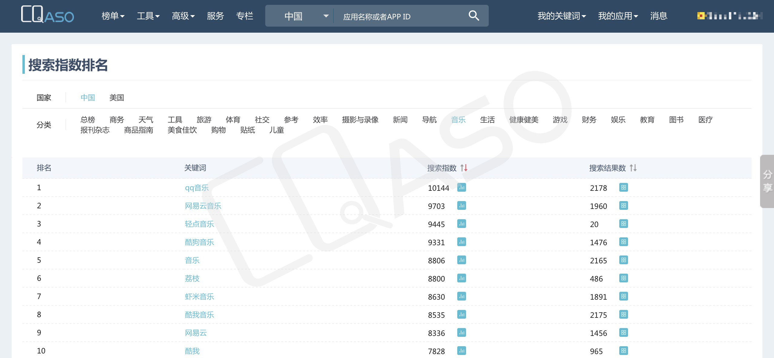This screenshot has width=774, height=358.
Task: Open keyword link 酷狗音乐
Action: (200, 242)
